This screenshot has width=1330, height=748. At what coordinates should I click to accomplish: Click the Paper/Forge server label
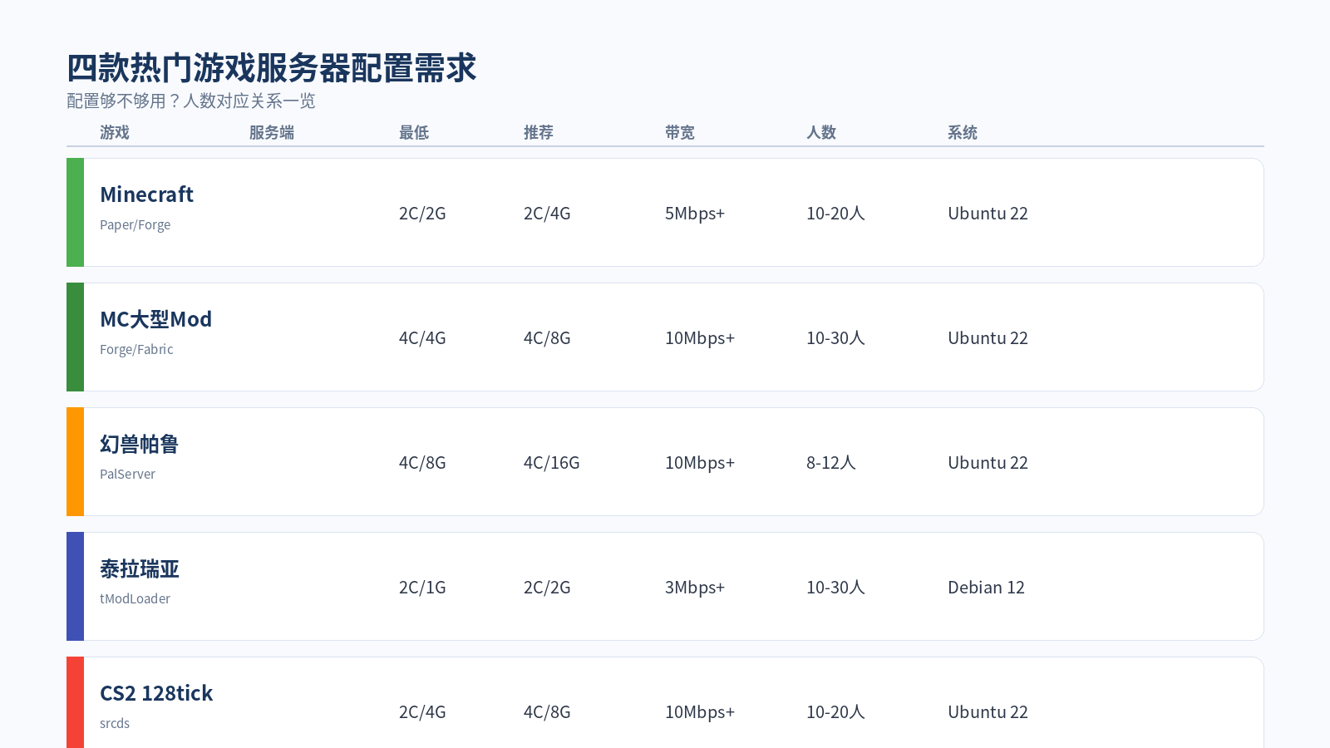(135, 225)
